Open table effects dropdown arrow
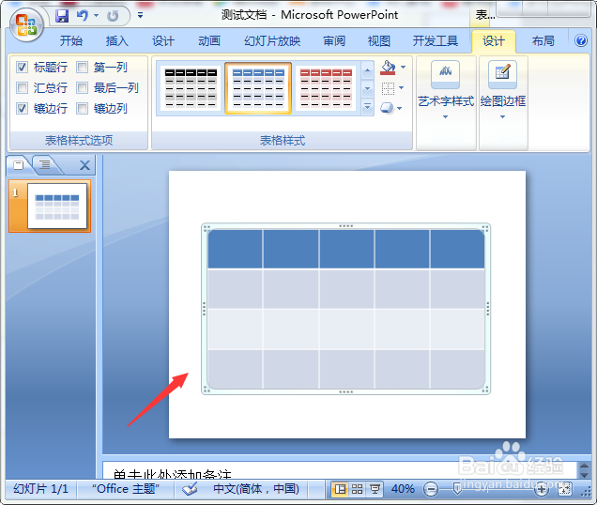 pos(399,109)
